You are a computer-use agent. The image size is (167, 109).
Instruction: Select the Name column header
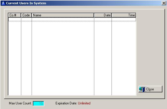pos(63,15)
